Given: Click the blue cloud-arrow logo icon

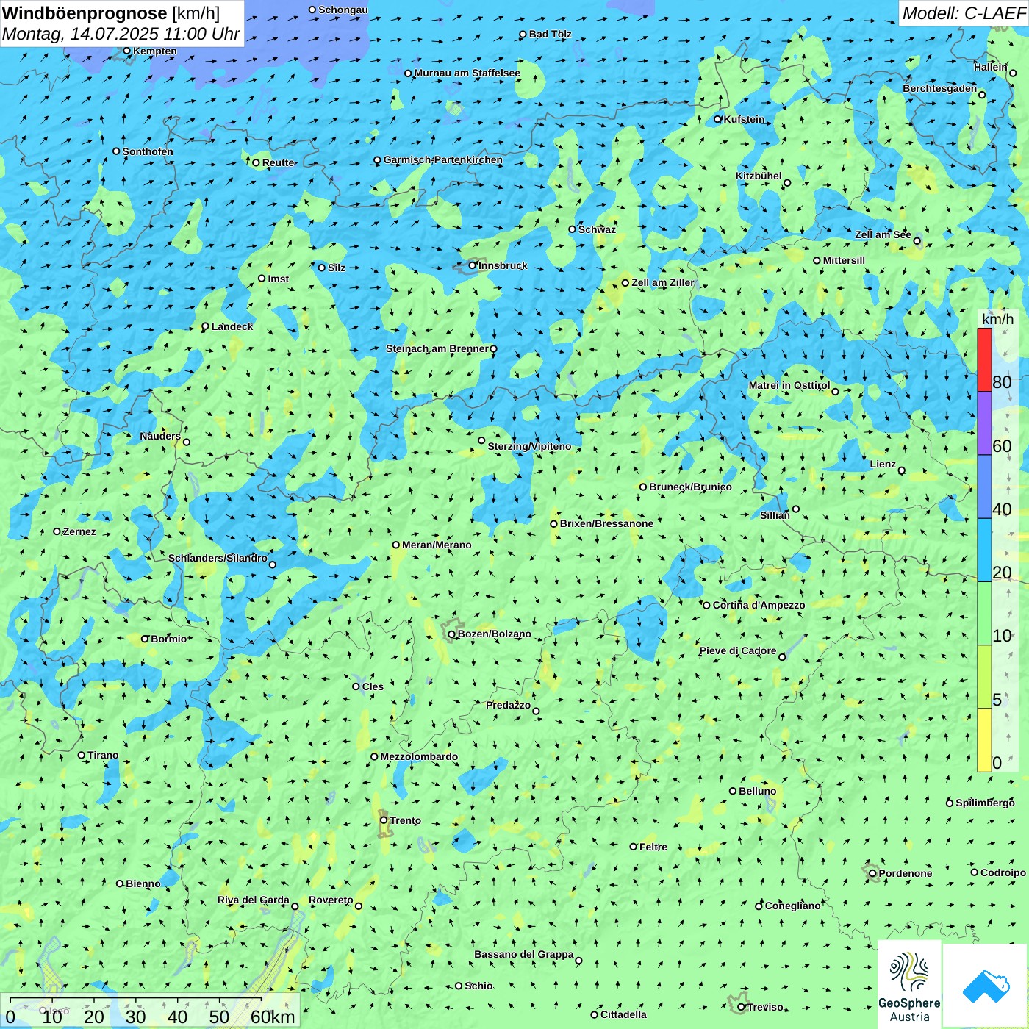Looking at the screenshot, I should (x=985, y=986).
